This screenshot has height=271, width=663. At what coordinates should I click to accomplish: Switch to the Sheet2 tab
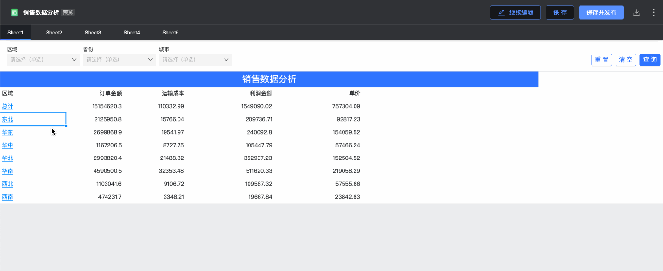54,33
